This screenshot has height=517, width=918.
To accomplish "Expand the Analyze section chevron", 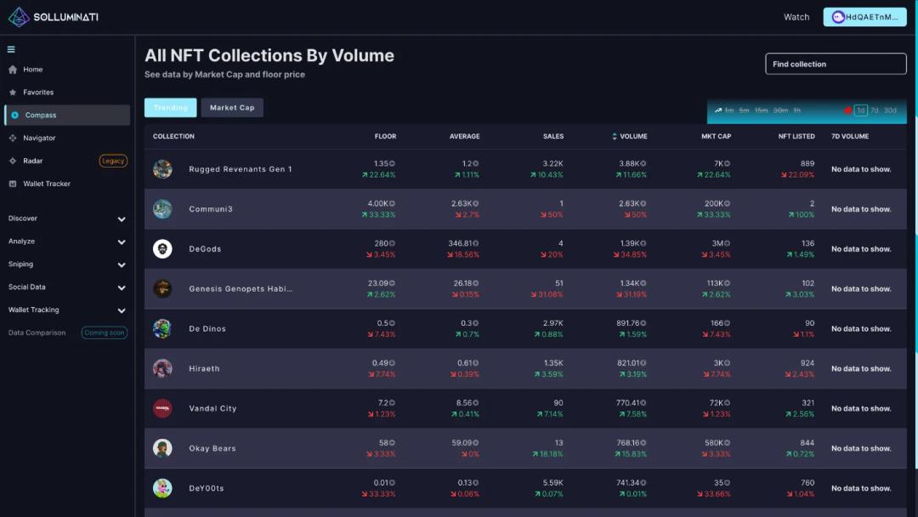I will (122, 241).
